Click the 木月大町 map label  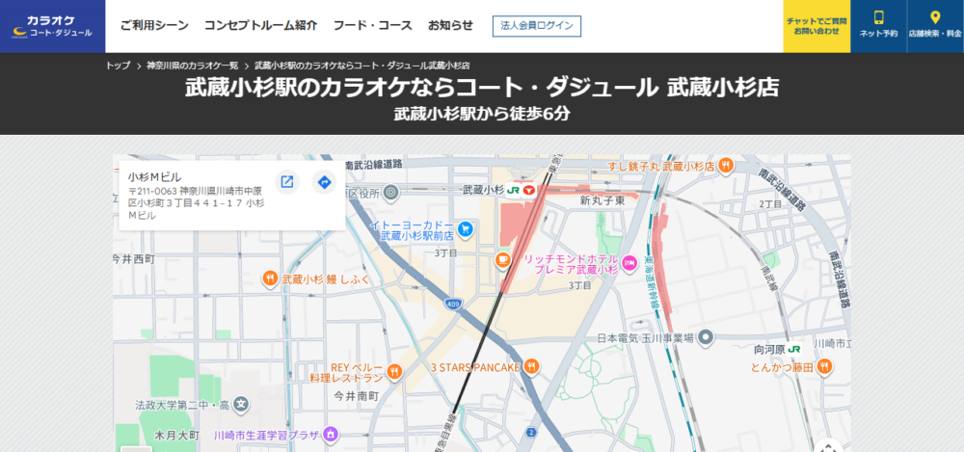(176, 436)
